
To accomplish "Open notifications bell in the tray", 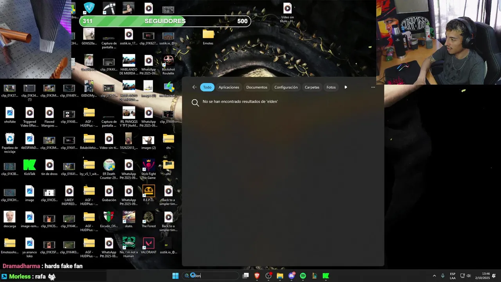I will (x=494, y=276).
